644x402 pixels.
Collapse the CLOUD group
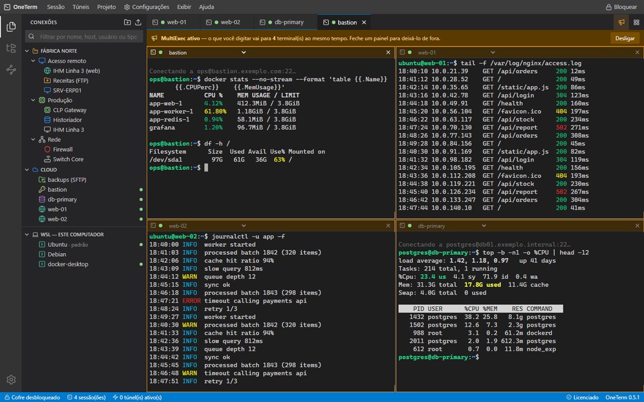[x=27, y=170]
